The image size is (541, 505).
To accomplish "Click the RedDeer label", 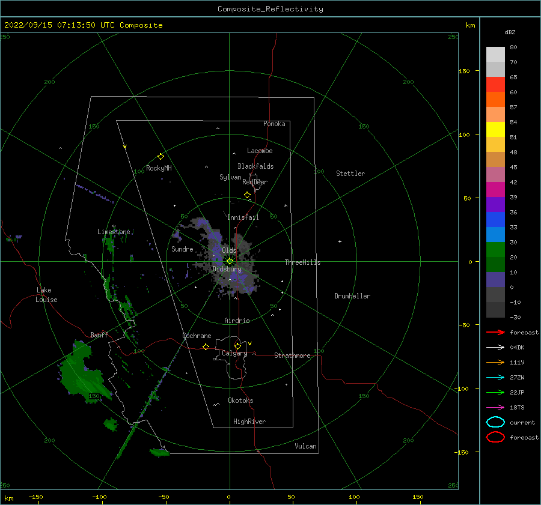I will (255, 182).
